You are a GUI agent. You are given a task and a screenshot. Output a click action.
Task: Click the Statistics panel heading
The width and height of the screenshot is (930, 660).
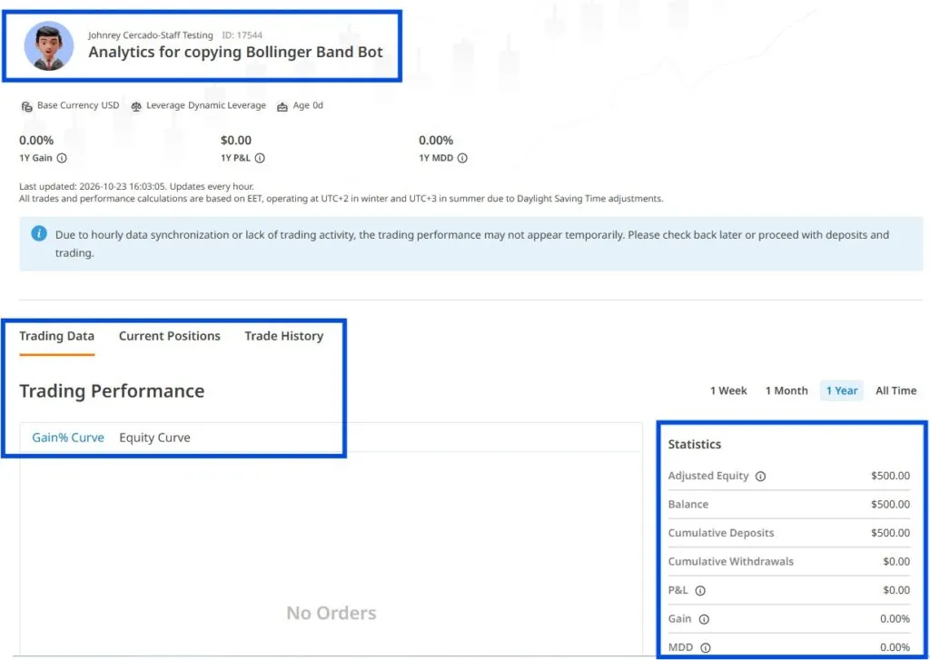[695, 444]
